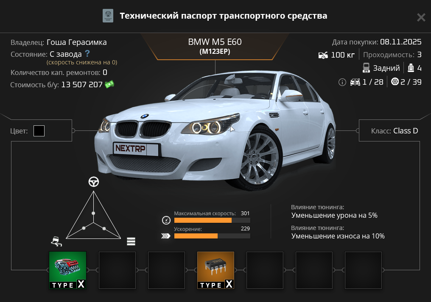Click the wheel icon beside 2 / 39
The width and height of the screenshot is (431, 302).
(x=395, y=82)
